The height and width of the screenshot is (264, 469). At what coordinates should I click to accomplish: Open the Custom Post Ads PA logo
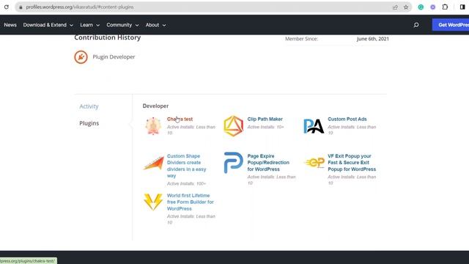pyautogui.click(x=314, y=126)
